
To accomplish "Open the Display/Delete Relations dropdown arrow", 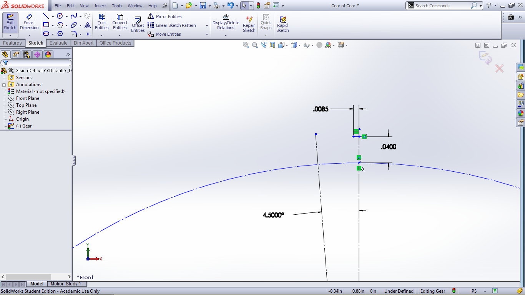I will point(226,35).
